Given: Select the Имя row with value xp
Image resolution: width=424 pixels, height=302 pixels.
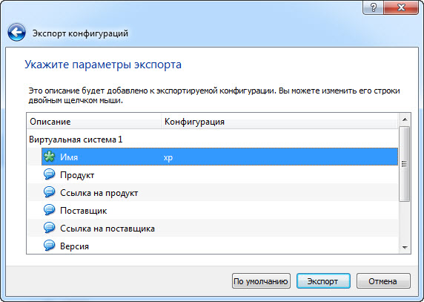Looking at the screenshot, I should 219,157.
